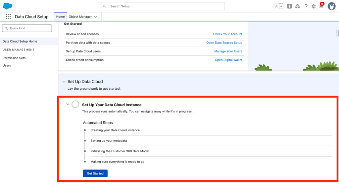Open the notifications bell

point(321,6)
